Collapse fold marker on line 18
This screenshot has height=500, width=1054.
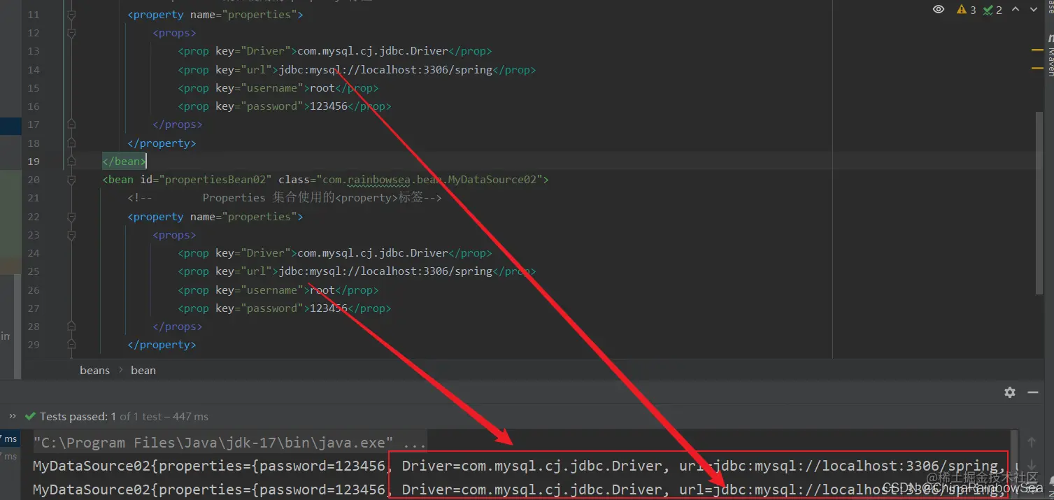click(71, 143)
